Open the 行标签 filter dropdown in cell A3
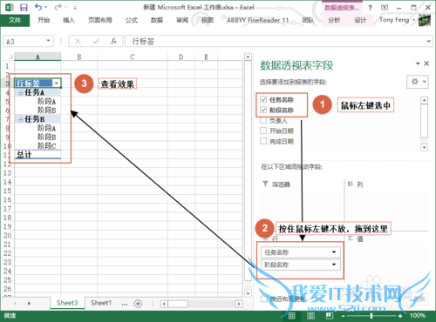This screenshot has width=436, height=322. (57, 84)
